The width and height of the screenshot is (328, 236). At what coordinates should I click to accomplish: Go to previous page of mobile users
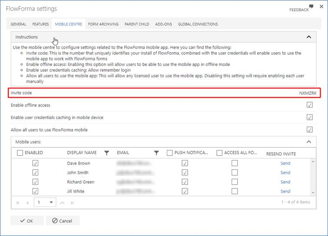click(x=27, y=203)
